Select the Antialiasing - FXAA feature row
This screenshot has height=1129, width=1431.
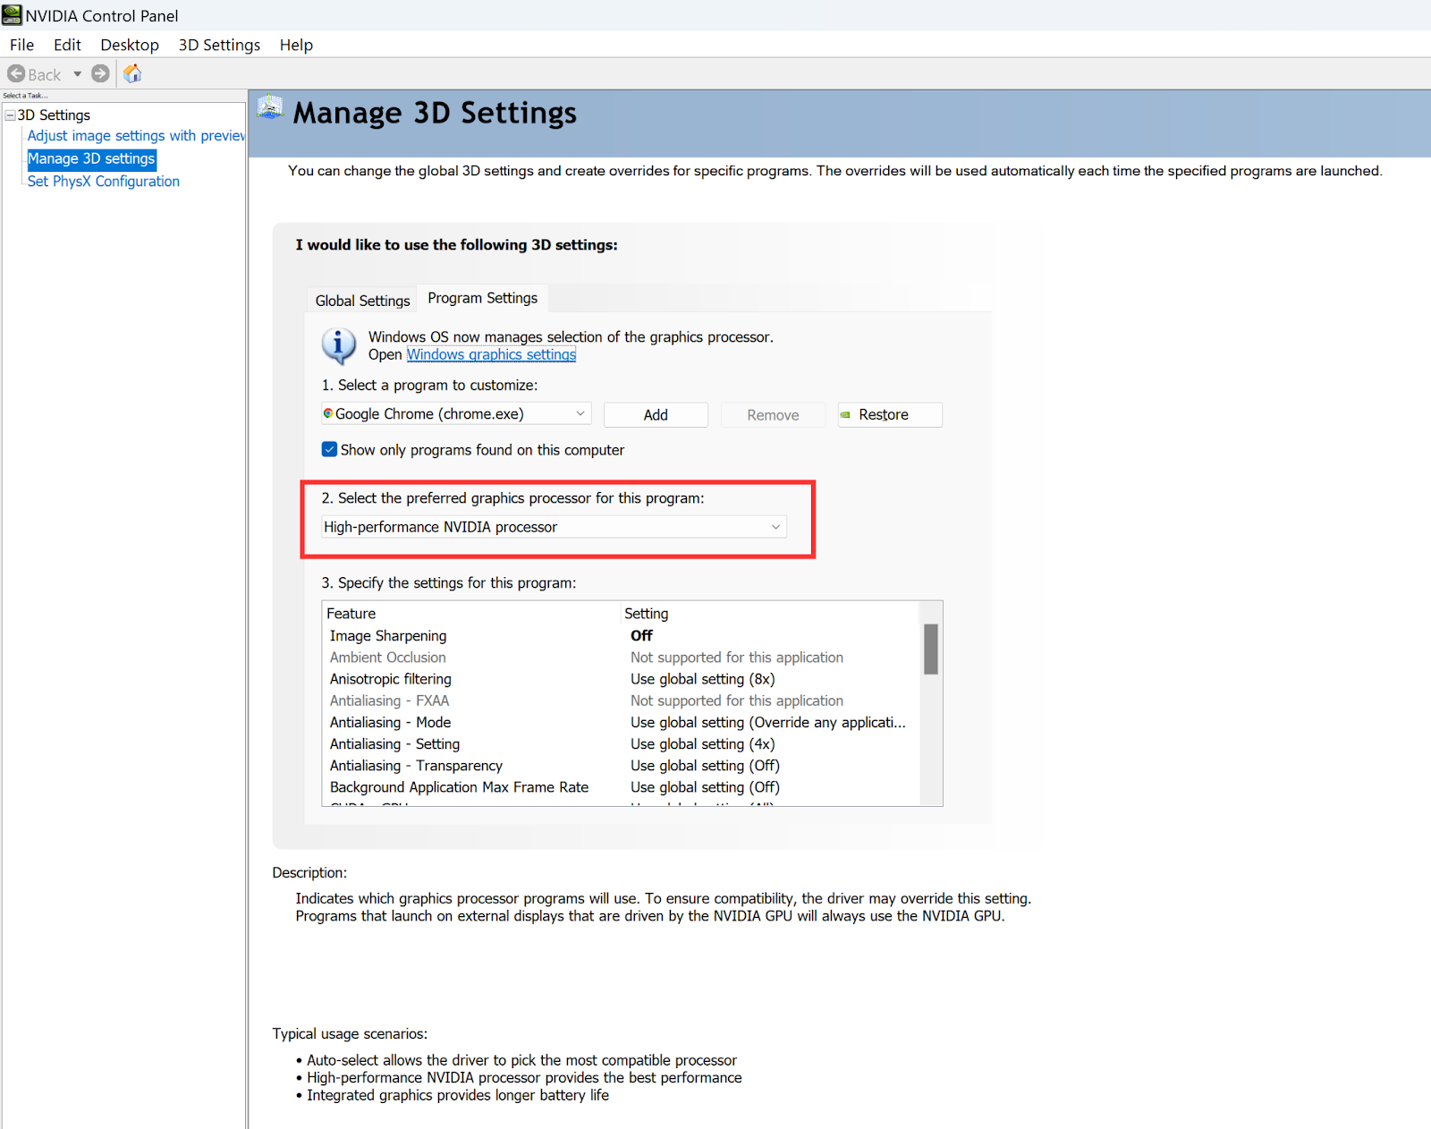point(620,700)
